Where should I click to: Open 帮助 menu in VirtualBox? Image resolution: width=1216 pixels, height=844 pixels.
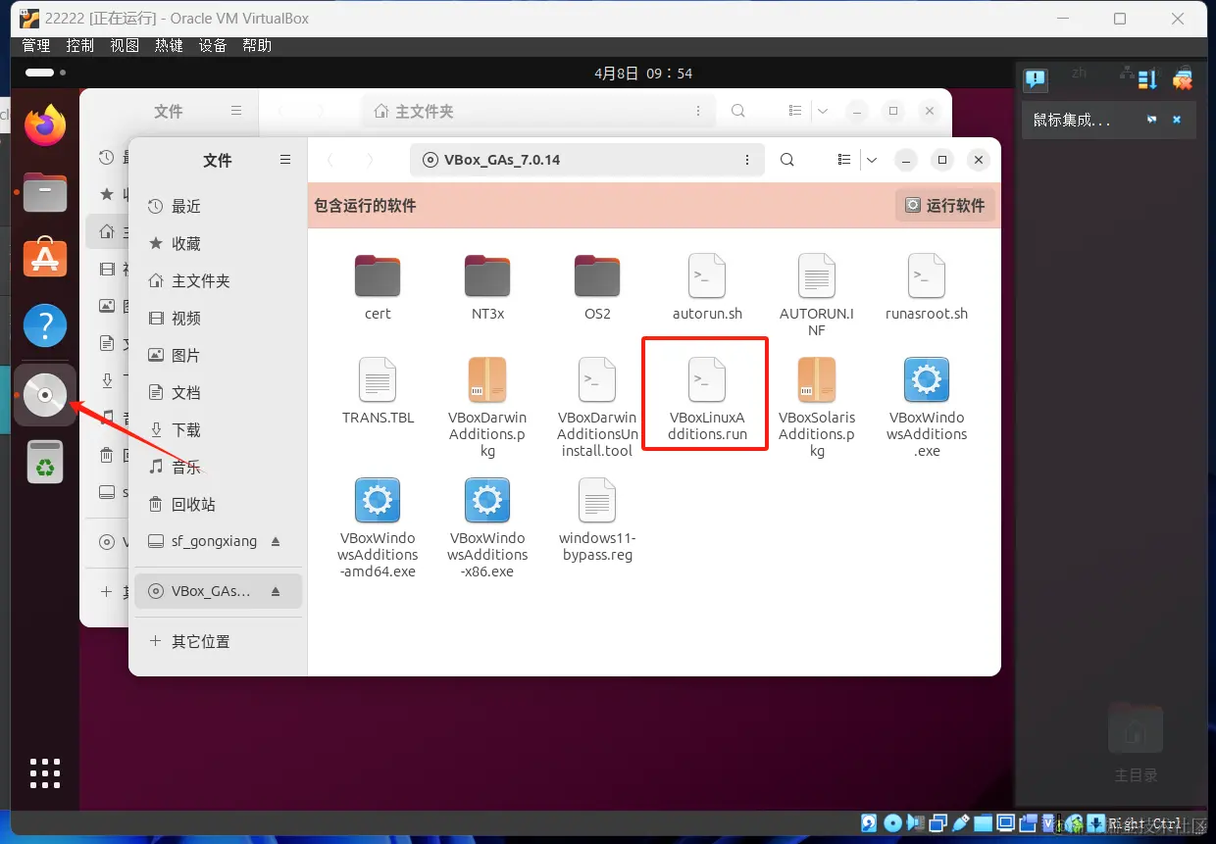(257, 46)
